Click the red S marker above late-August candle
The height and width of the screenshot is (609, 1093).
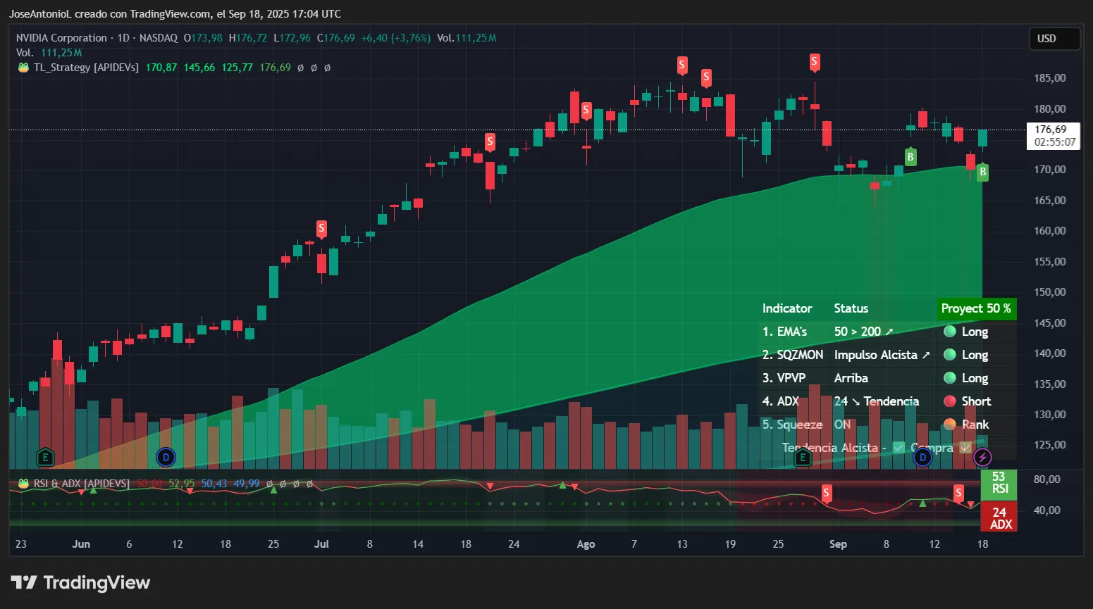pos(814,62)
